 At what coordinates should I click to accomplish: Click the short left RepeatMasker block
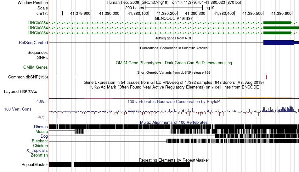(60, 164)
